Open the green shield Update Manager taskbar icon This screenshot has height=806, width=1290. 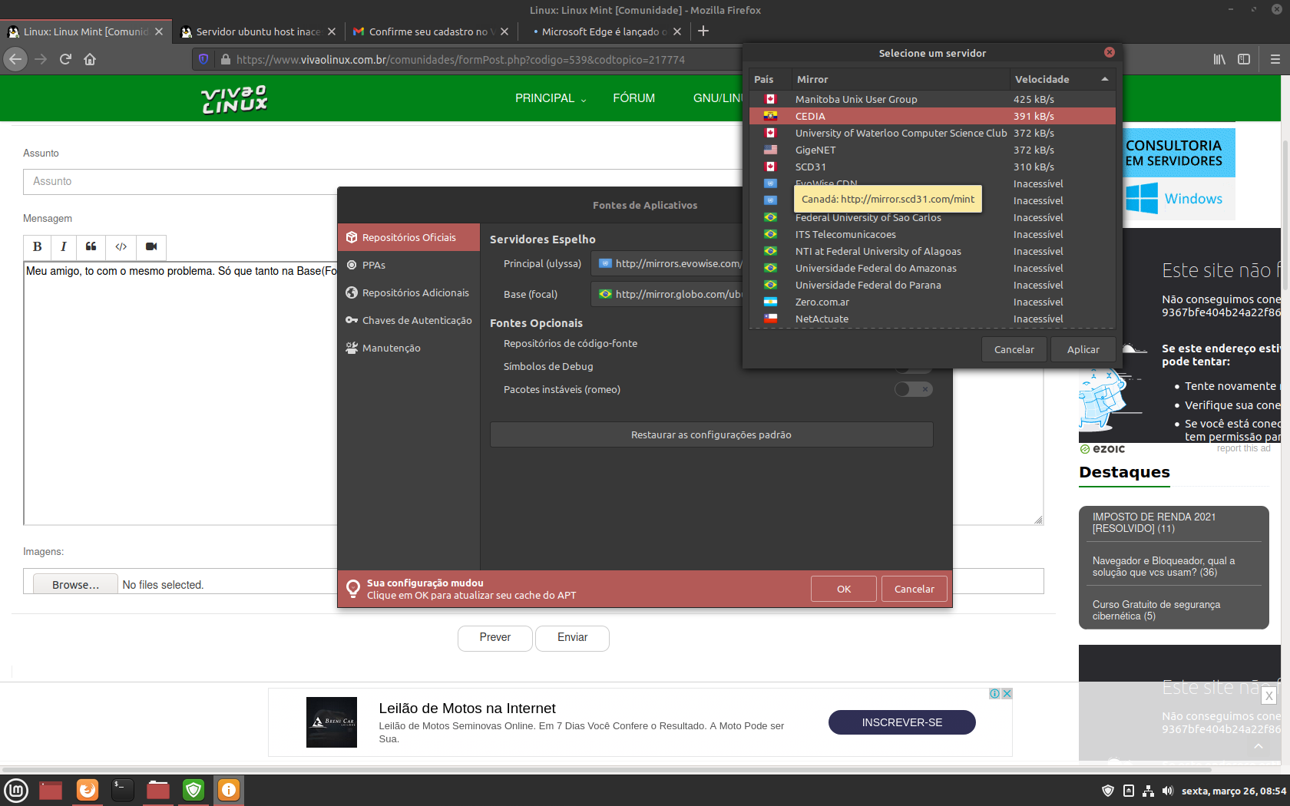tap(193, 790)
